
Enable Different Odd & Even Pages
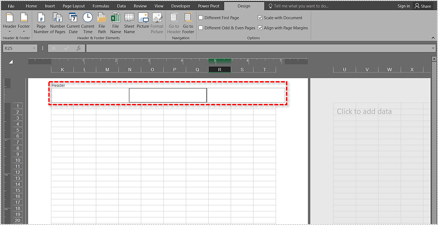(x=201, y=28)
